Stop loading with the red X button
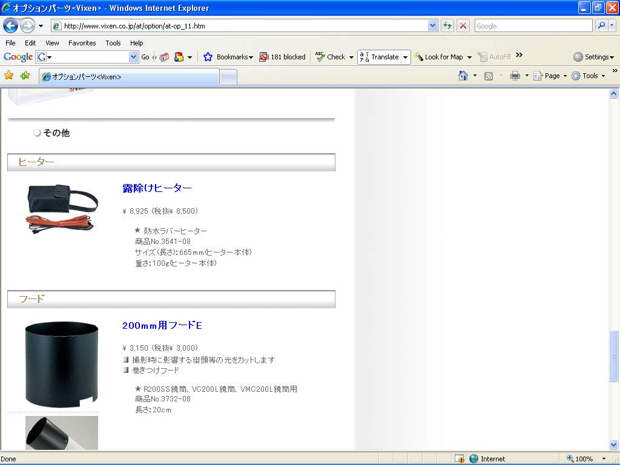Screen dimensions: 620x465 (x=463, y=26)
